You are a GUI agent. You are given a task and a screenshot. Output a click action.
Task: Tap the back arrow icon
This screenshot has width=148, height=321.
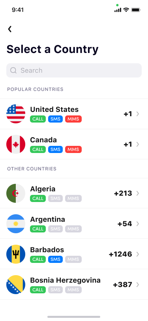pos(9,29)
